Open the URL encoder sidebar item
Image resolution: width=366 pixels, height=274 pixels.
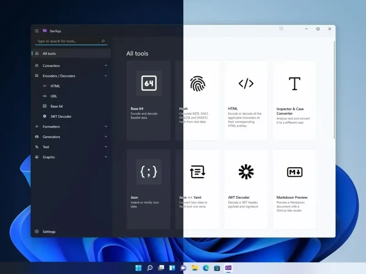click(71, 96)
